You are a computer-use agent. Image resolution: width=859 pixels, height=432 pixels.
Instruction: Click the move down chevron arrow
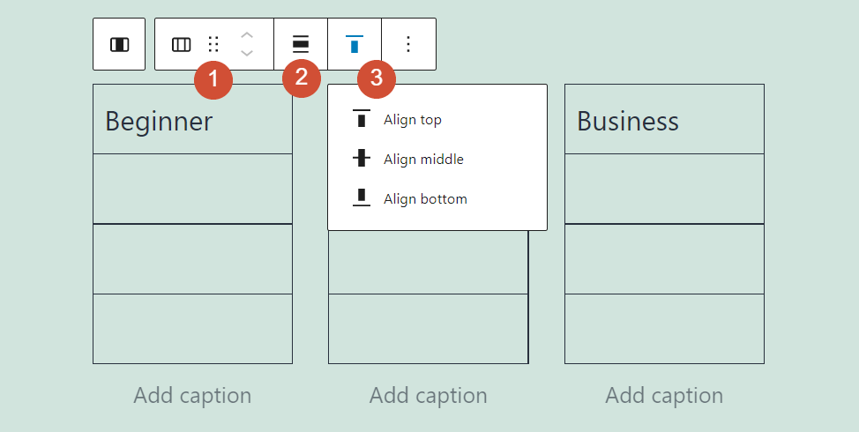247,54
